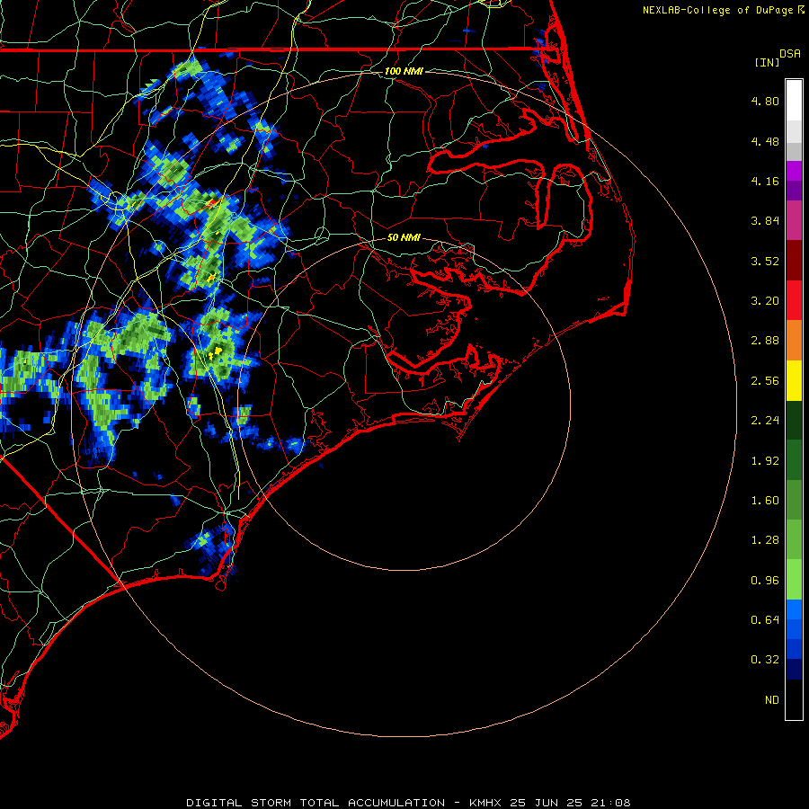Click the 0.64 legend value

point(765,620)
